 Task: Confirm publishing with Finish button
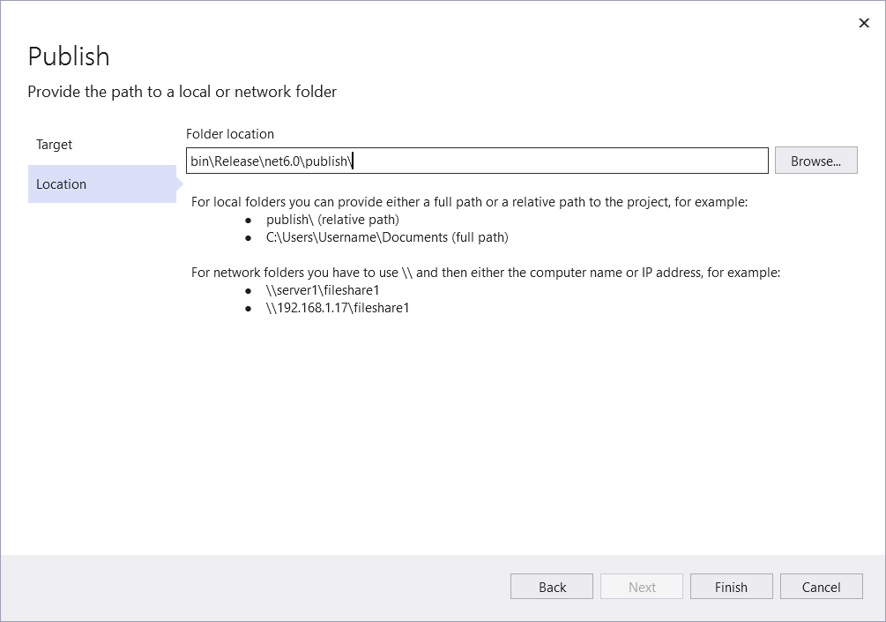click(731, 587)
